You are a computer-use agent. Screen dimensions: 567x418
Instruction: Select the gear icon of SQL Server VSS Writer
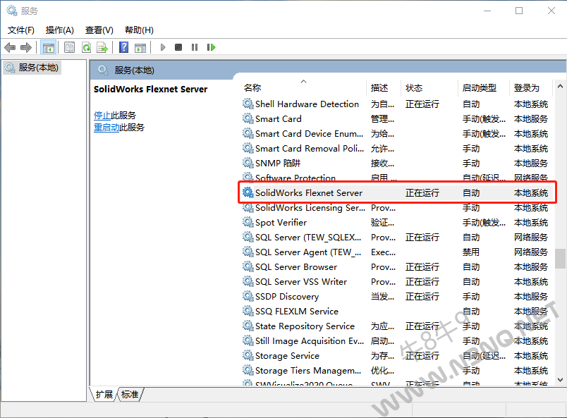click(248, 282)
